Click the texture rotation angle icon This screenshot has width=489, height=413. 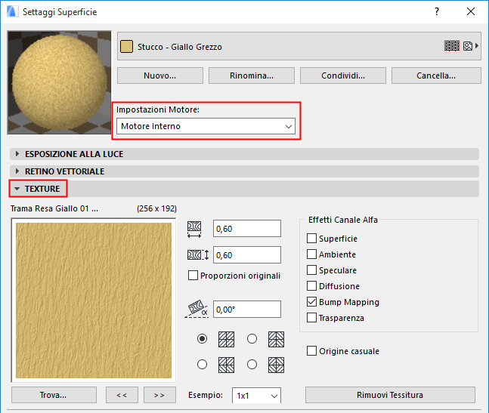(x=197, y=309)
